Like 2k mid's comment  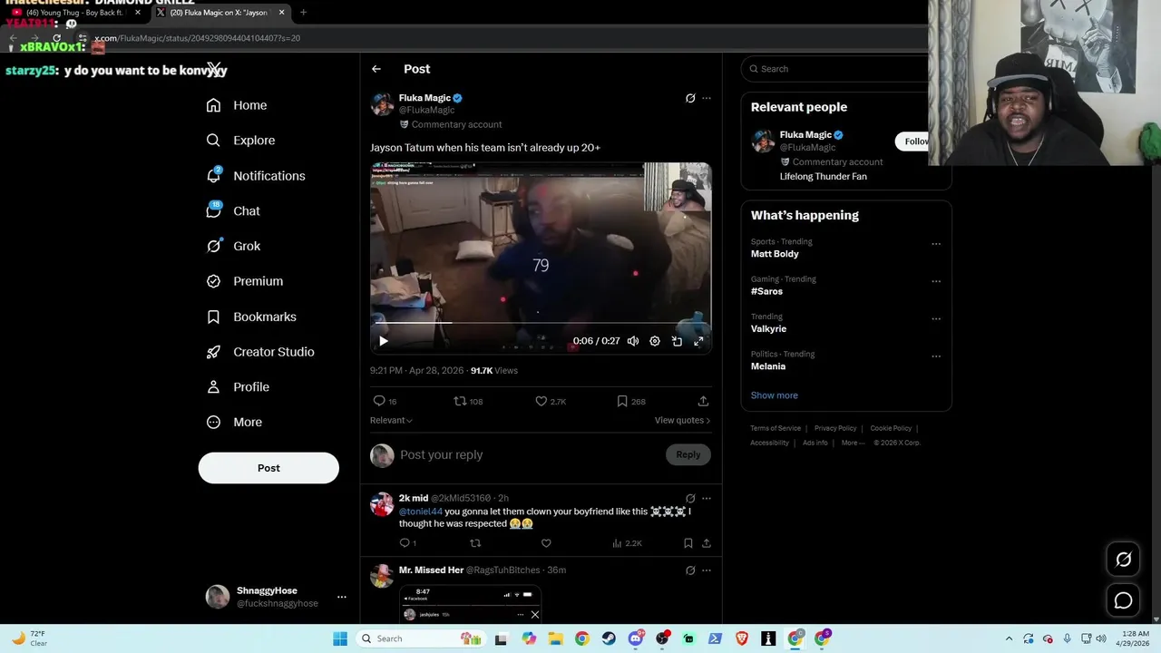click(546, 543)
